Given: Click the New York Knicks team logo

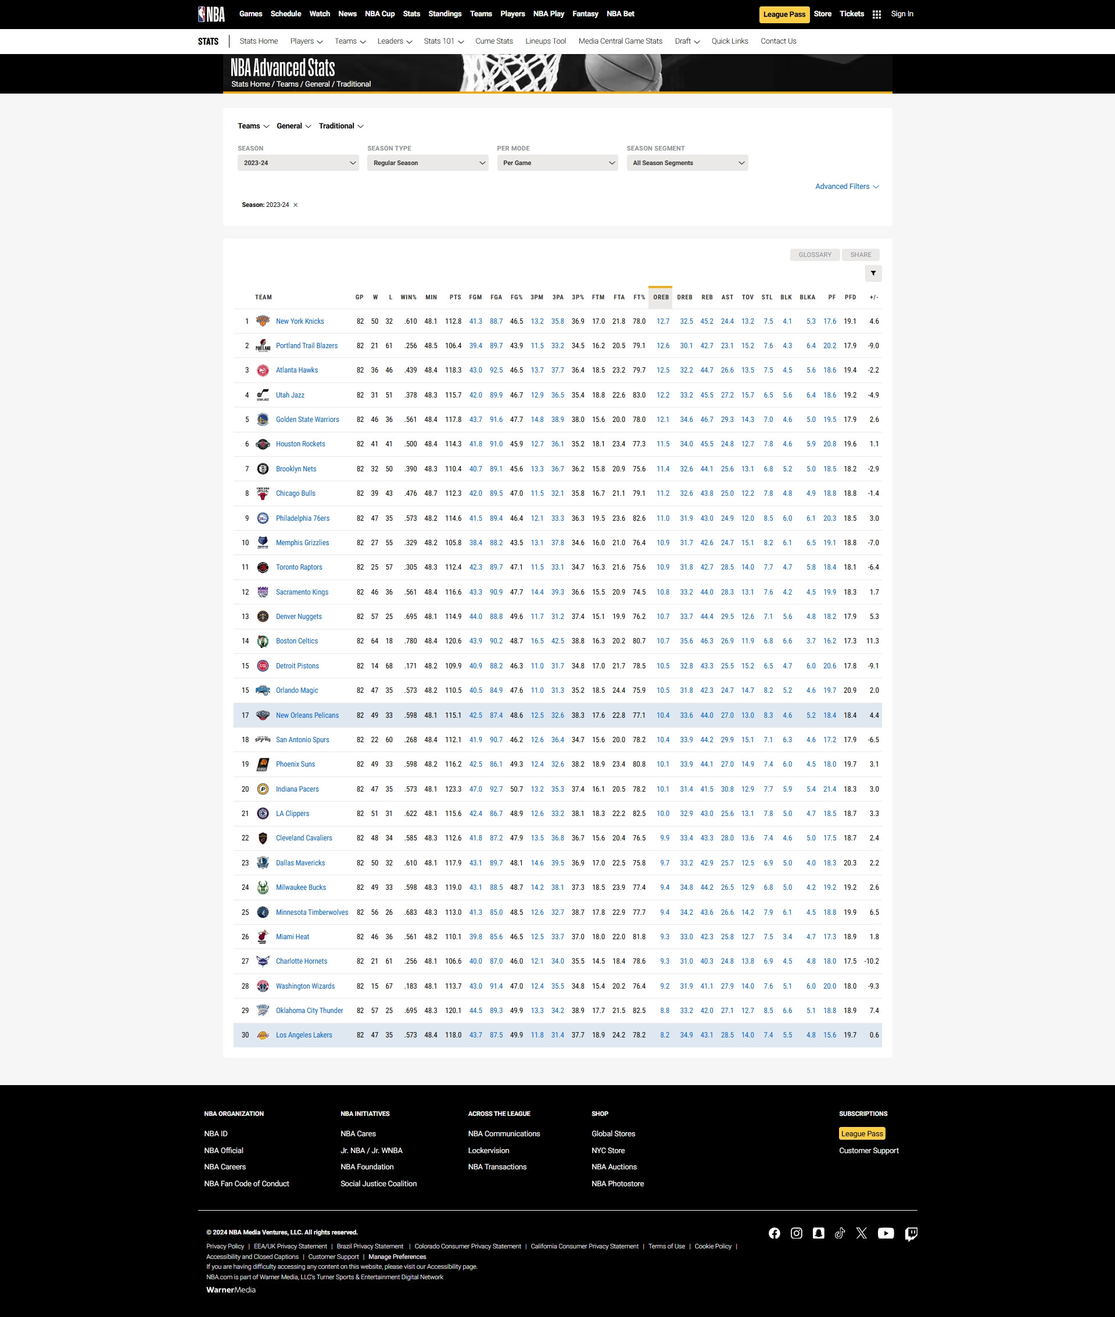Looking at the screenshot, I should click(263, 321).
